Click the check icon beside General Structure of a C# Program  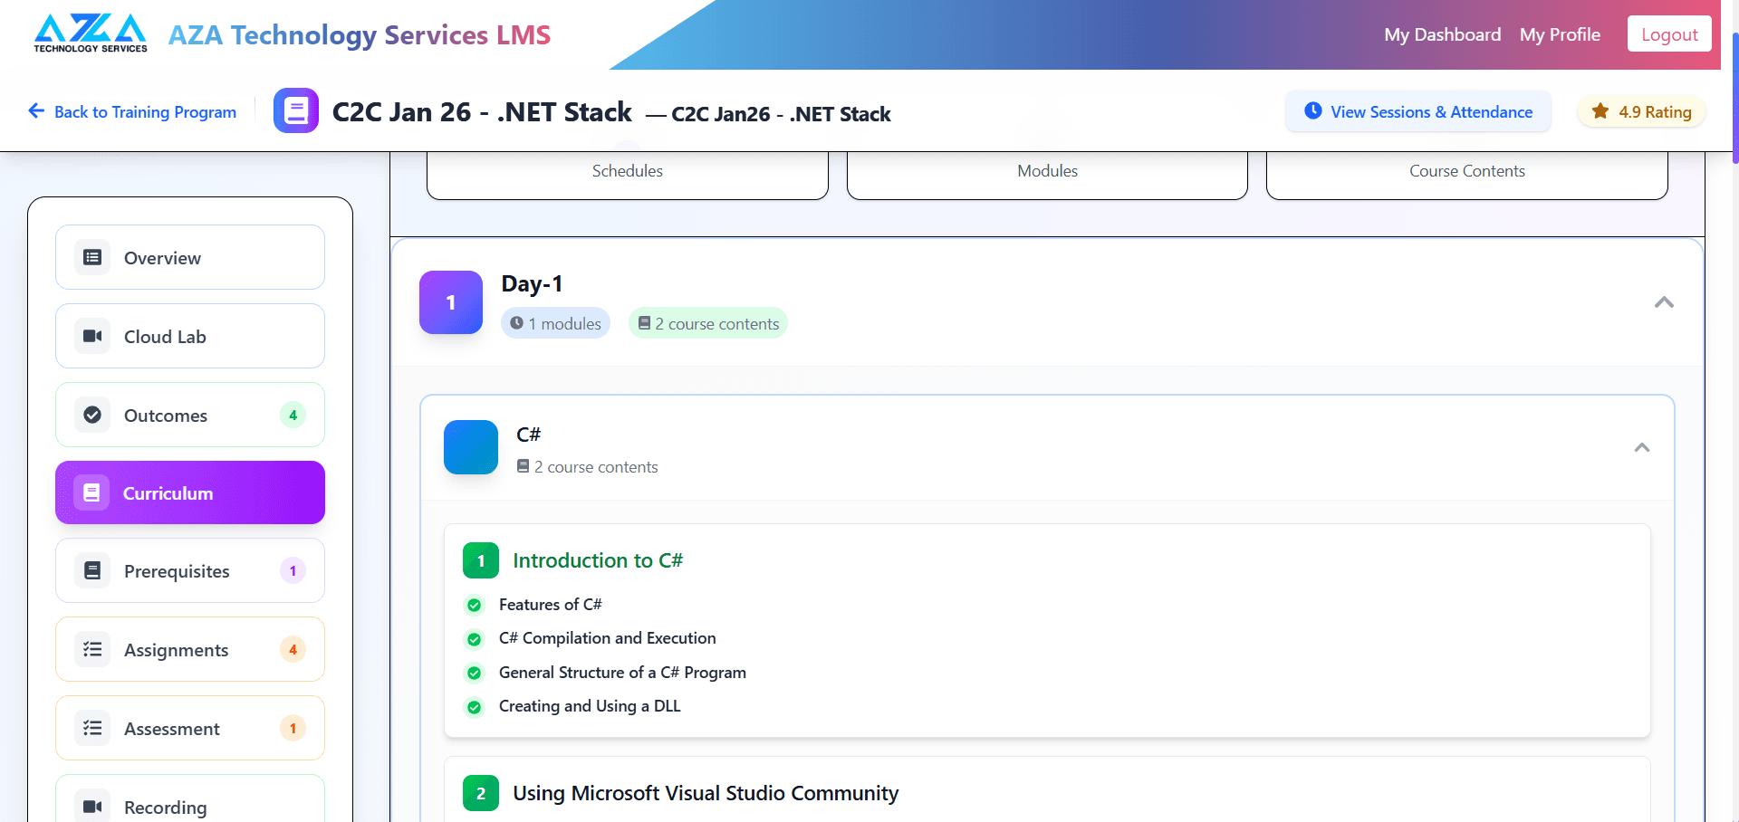[474, 673]
